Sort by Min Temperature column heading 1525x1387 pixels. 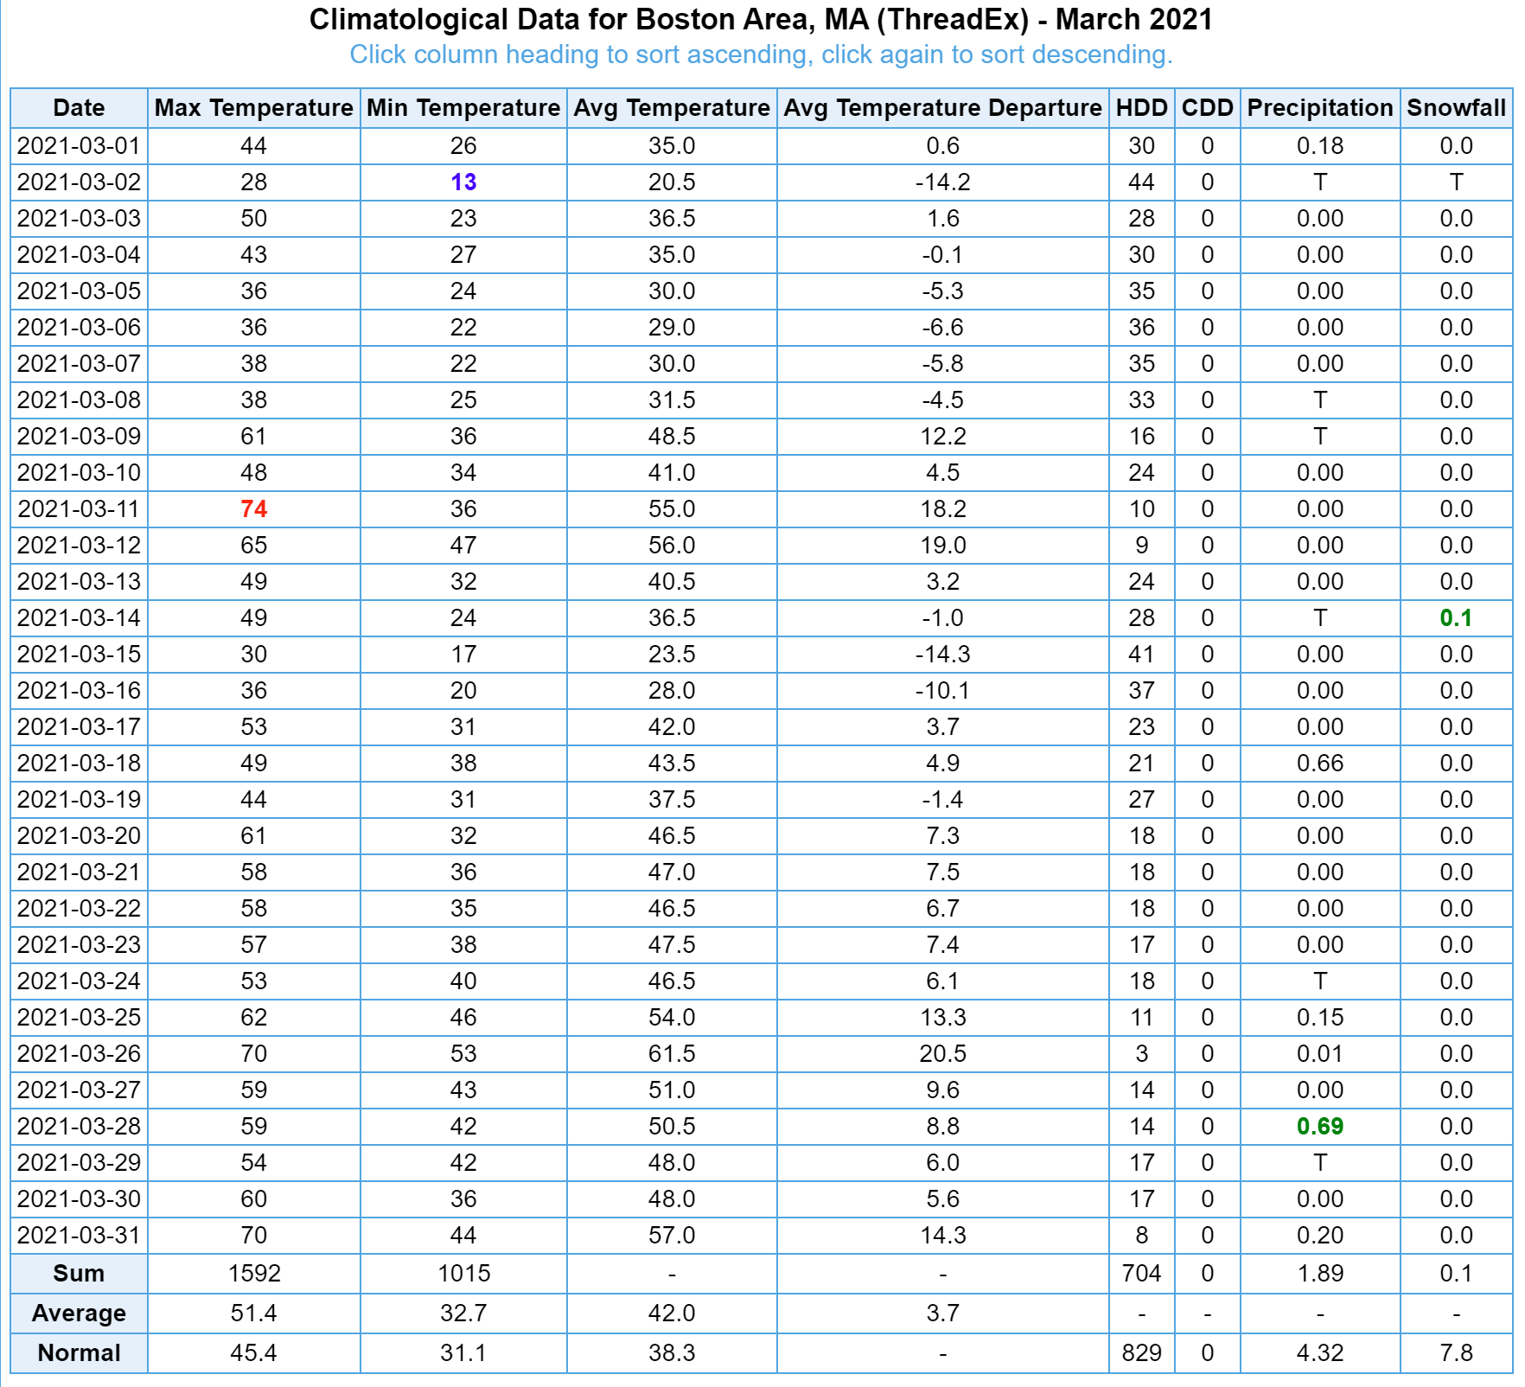coord(463,108)
